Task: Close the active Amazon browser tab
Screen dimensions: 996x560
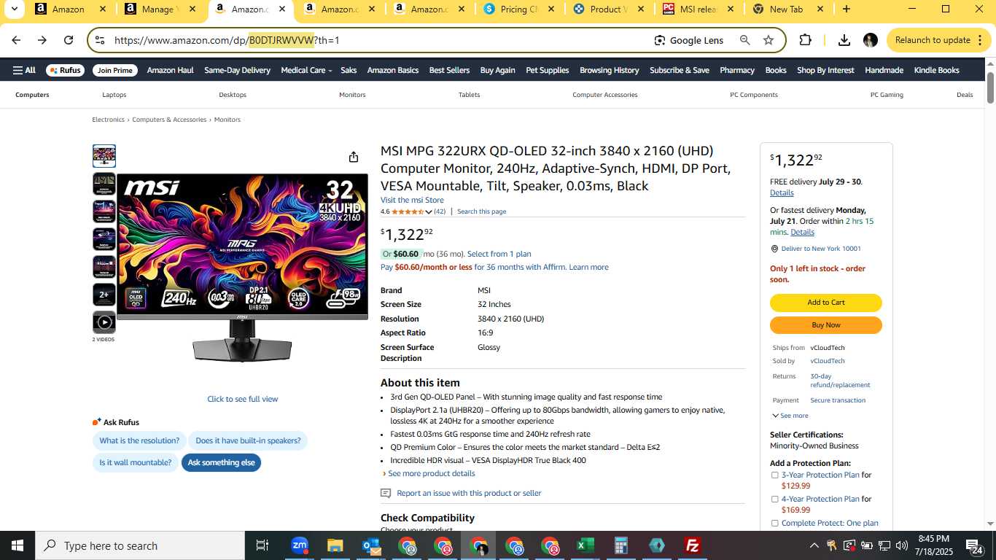Action: point(283,9)
